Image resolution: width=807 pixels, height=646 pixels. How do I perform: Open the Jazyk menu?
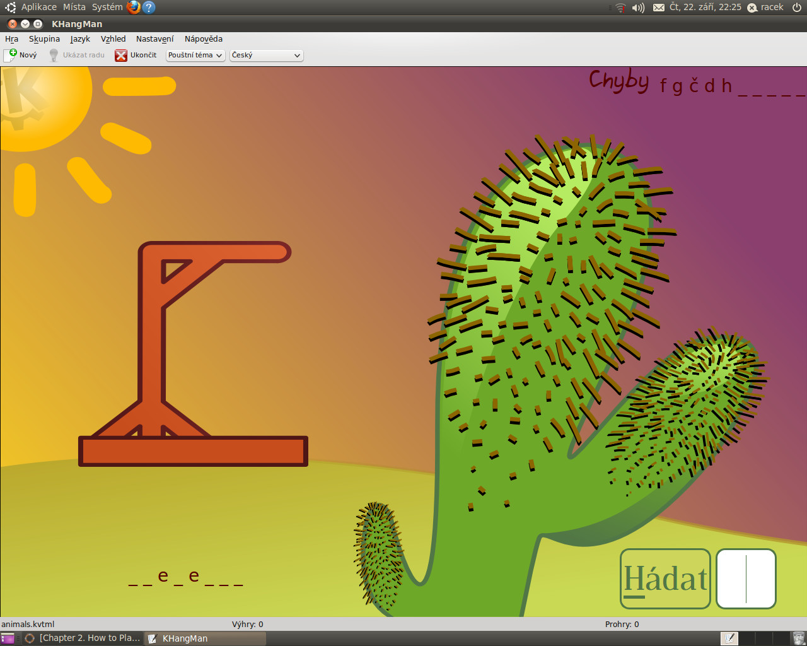[80, 38]
